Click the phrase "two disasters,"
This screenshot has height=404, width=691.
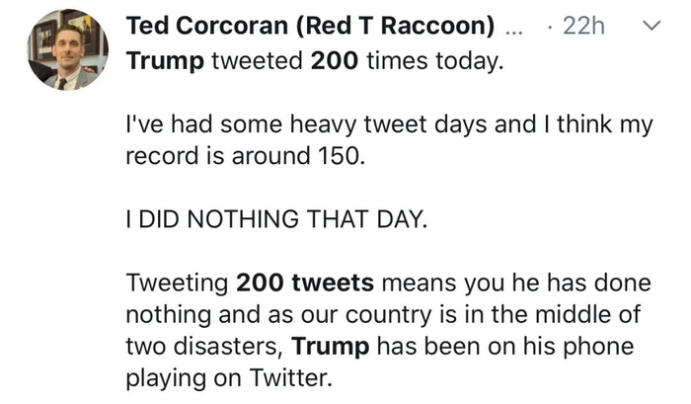(205, 348)
